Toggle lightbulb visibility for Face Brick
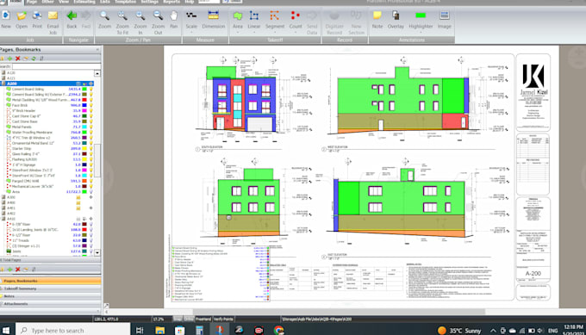 point(90,105)
